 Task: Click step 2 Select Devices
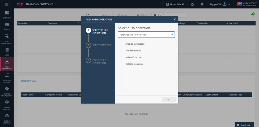click(99, 45)
